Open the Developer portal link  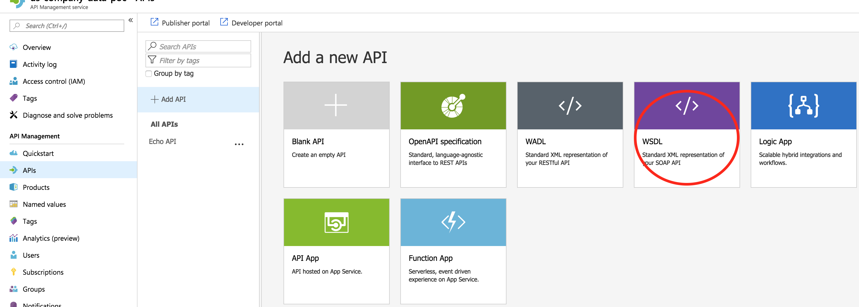click(256, 23)
